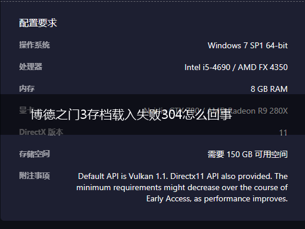Select the 内存 label
Image resolution: width=305 pixels, height=229 pixels.
(x=27, y=88)
